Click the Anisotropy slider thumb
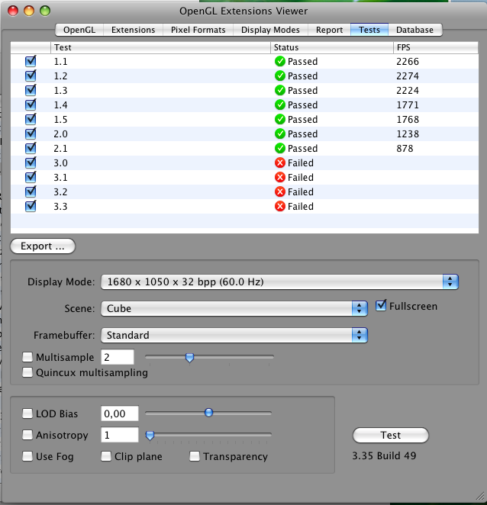The image size is (487, 505). point(150,436)
